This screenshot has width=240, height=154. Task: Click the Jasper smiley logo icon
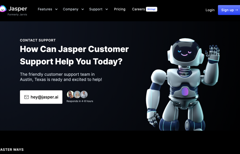pyautogui.click(x=3, y=9)
